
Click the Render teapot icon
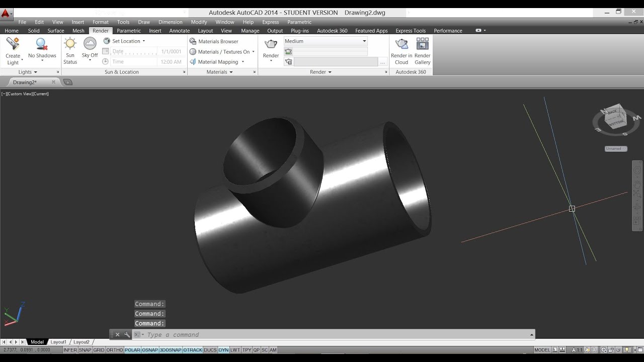[271, 44]
